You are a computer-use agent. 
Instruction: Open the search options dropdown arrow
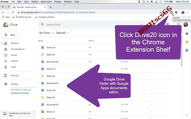coord(141,24)
